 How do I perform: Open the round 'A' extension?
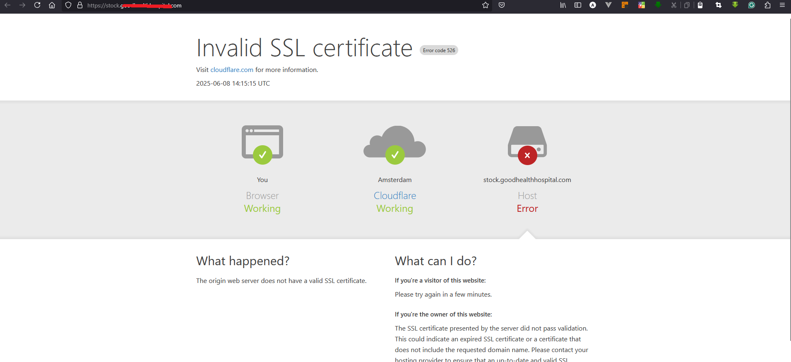593,5
